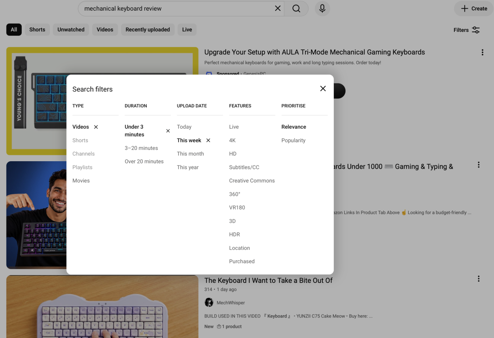Filter upload date to This year
This screenshot has height=338, width=494.
(188, 167)
